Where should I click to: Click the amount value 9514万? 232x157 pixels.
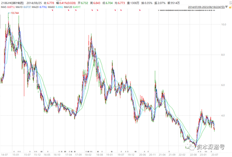click(175, 3)
